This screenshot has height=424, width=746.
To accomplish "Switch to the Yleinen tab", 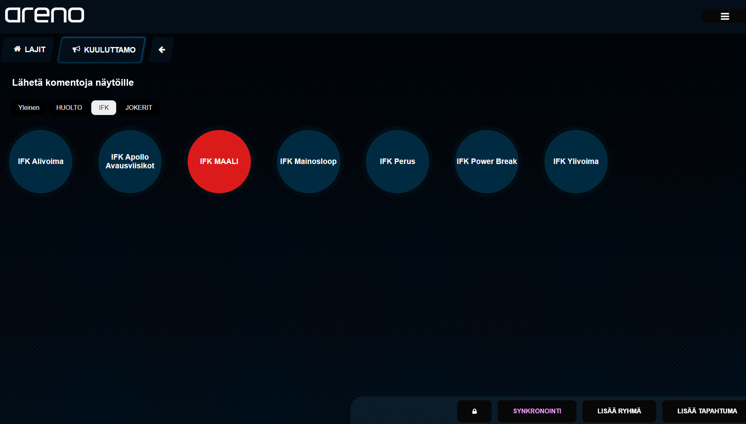I will (29, 107).
